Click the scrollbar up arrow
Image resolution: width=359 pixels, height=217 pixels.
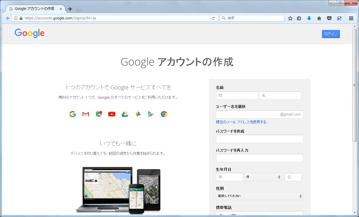pos(355,26)
